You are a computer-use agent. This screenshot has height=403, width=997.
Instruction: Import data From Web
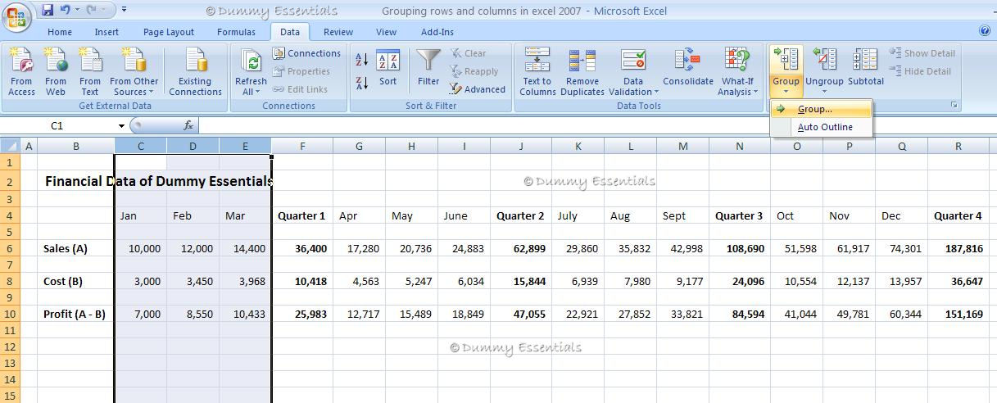tap(56, 71)
